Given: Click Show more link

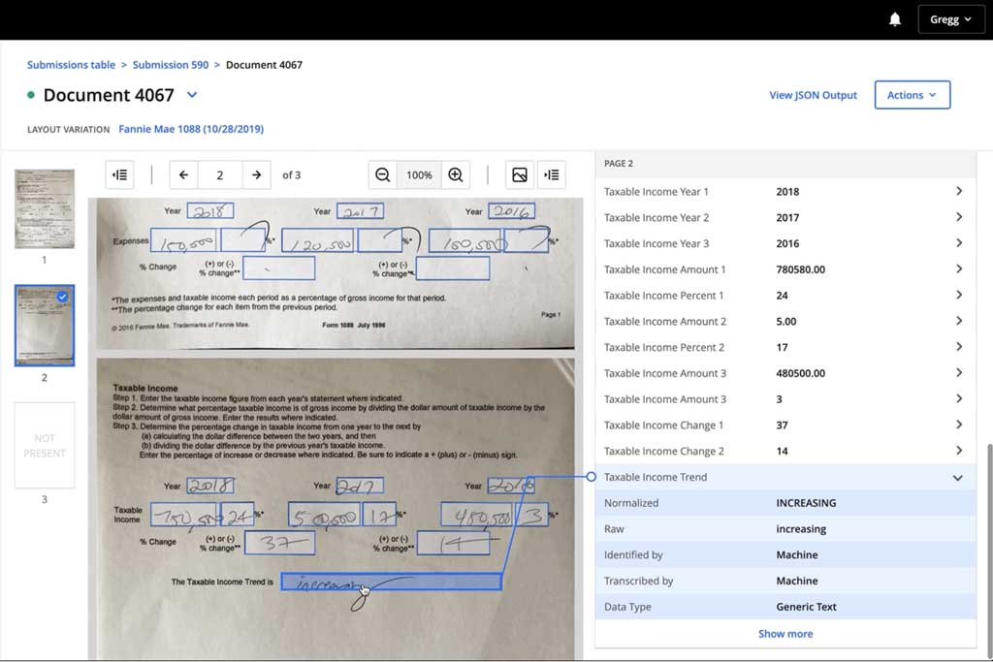Looking at the screenshot, I should point(785,634).
